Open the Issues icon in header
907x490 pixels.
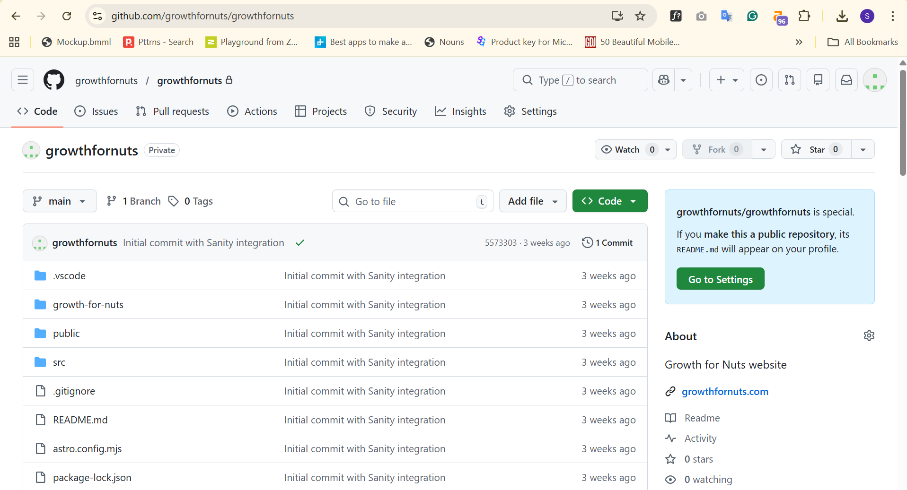click(x=761, y=80)
